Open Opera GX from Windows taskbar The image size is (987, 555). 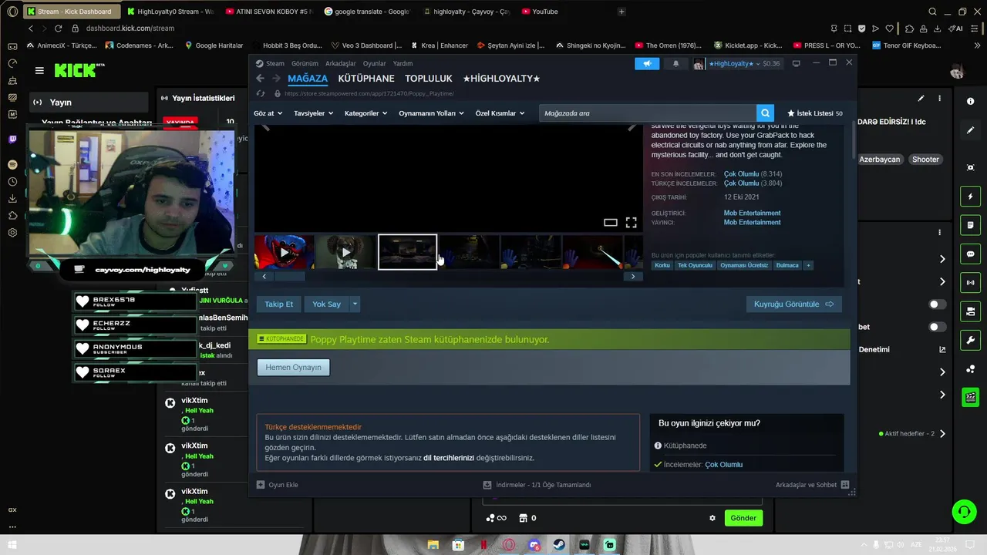tap(508, 545)
